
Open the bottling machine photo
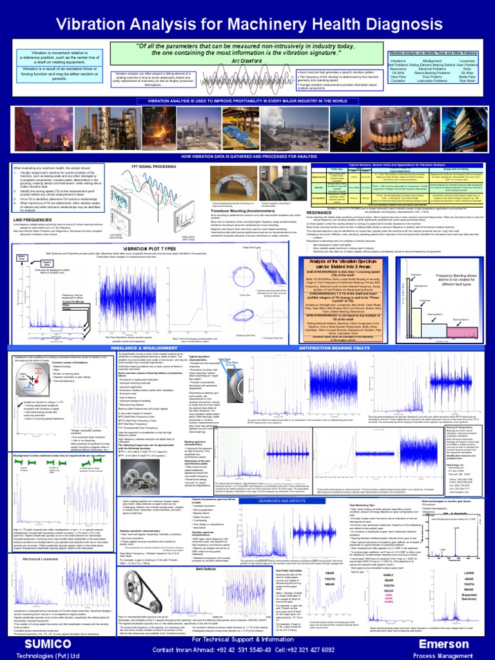point(400,129)
